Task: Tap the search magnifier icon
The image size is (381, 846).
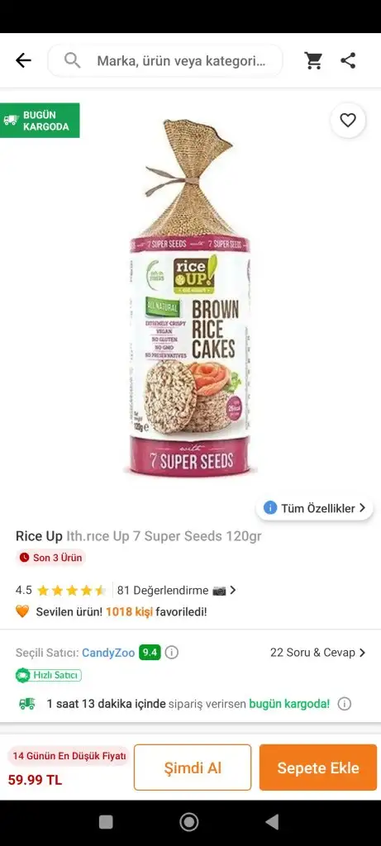Action: 72,60
